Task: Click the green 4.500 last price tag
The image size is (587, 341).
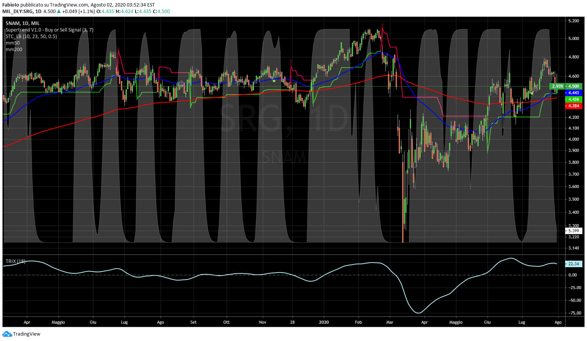Action: pyautogui.click(x=574, y=86)
